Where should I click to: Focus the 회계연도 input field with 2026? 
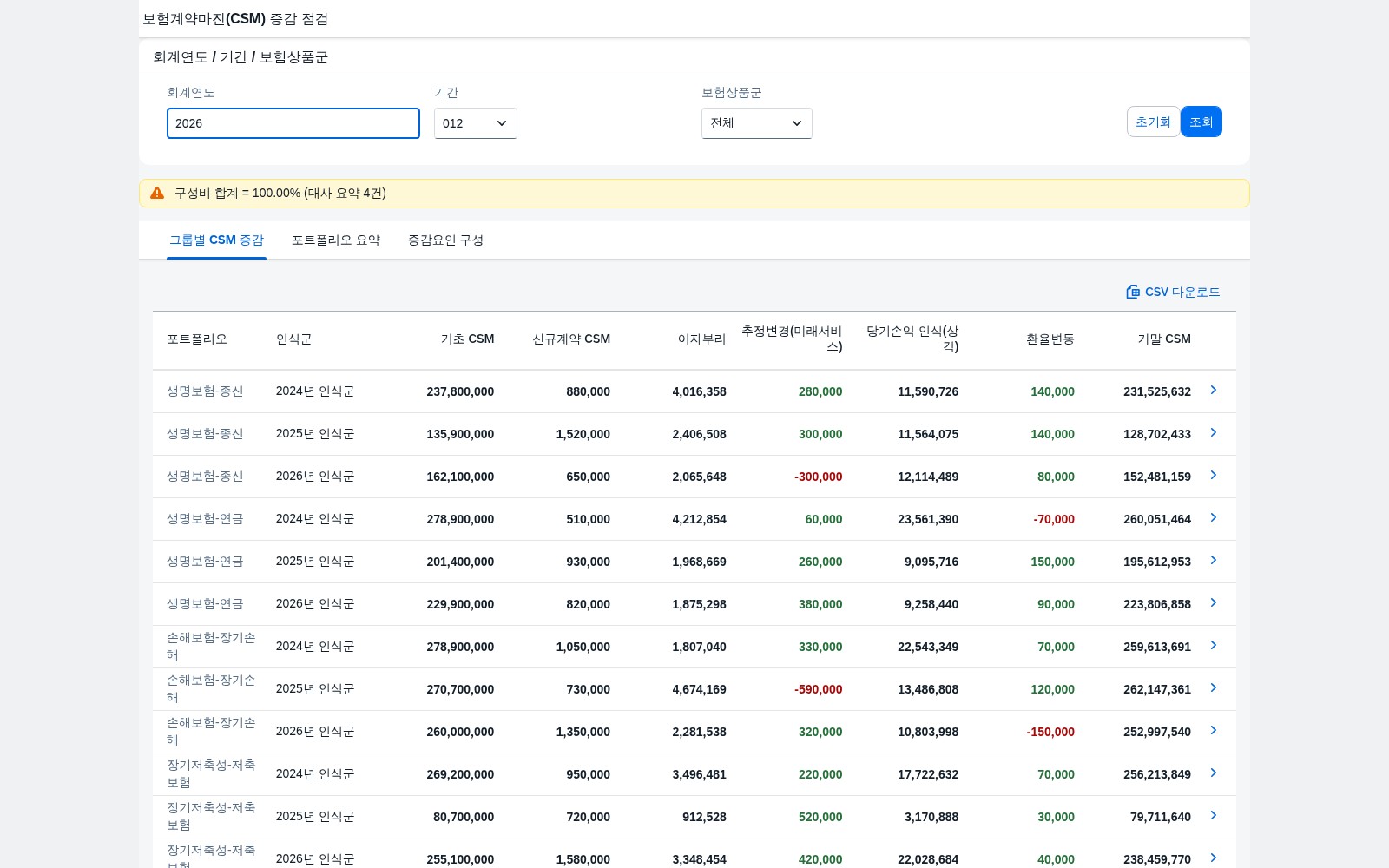293,123
